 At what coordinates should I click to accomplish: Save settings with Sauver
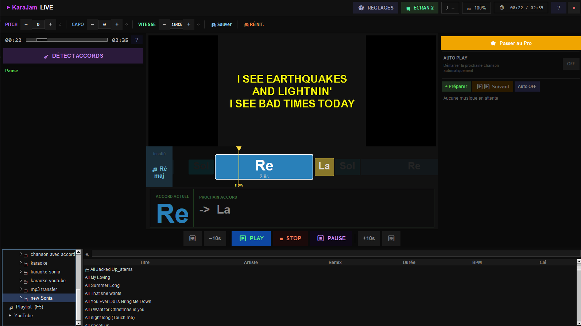coord(221,24)
